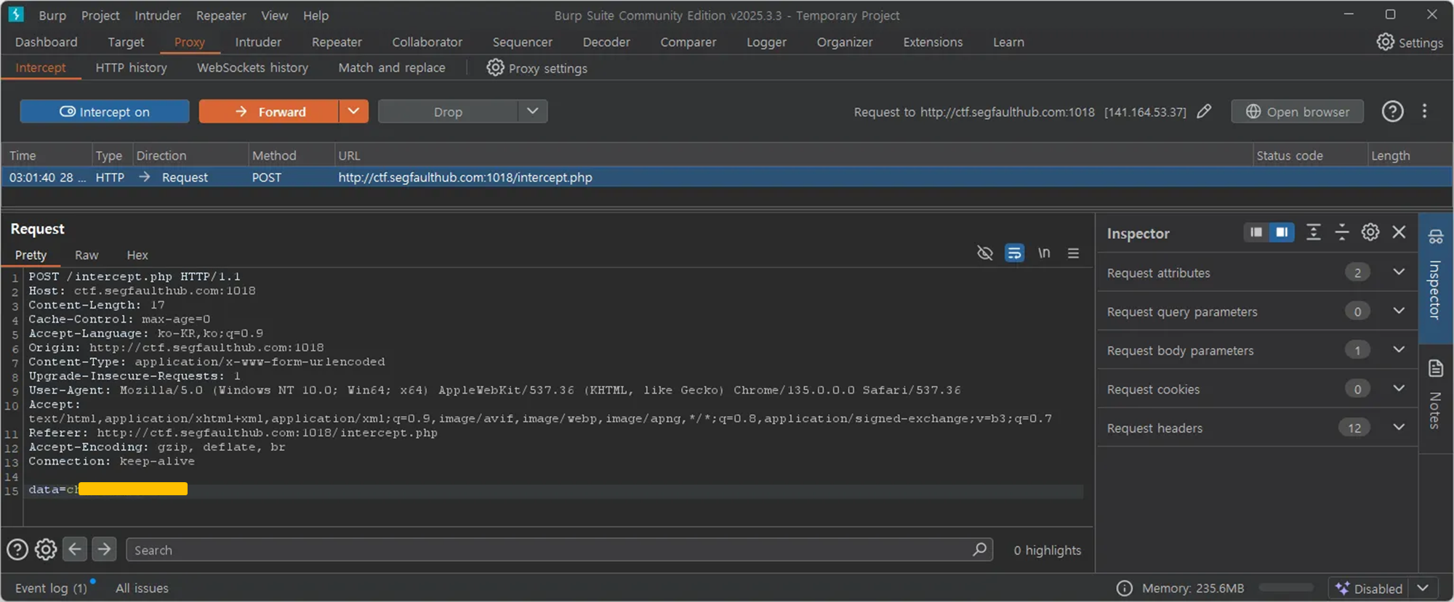Open dropdown next to Disabled status
The image size is (1454, 602).
pos(1423,588)
